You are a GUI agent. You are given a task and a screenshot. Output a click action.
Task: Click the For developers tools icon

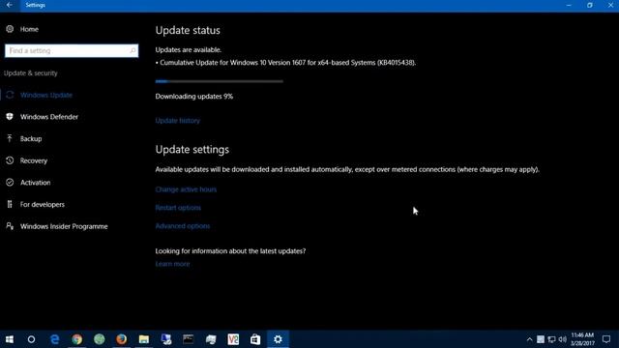[10, 204]
